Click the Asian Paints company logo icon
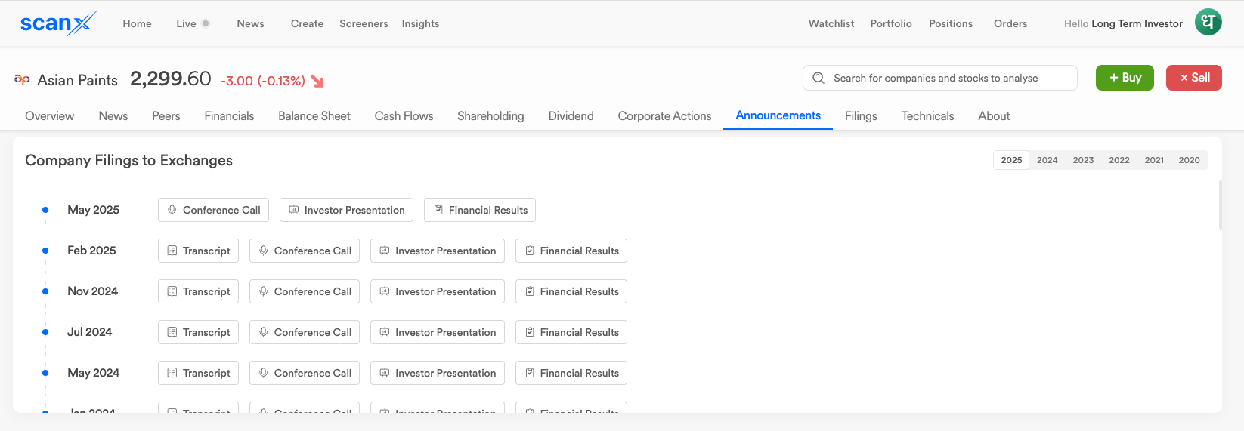The width and height of the screenshot is (1244, 431). point(22,80)
